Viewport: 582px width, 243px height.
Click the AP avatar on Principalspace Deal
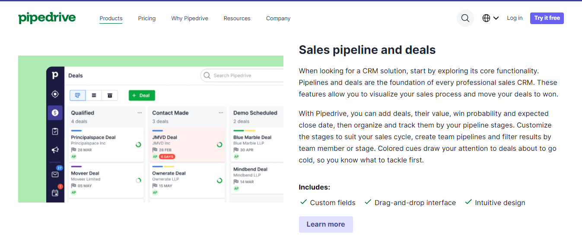pos(74,157)
